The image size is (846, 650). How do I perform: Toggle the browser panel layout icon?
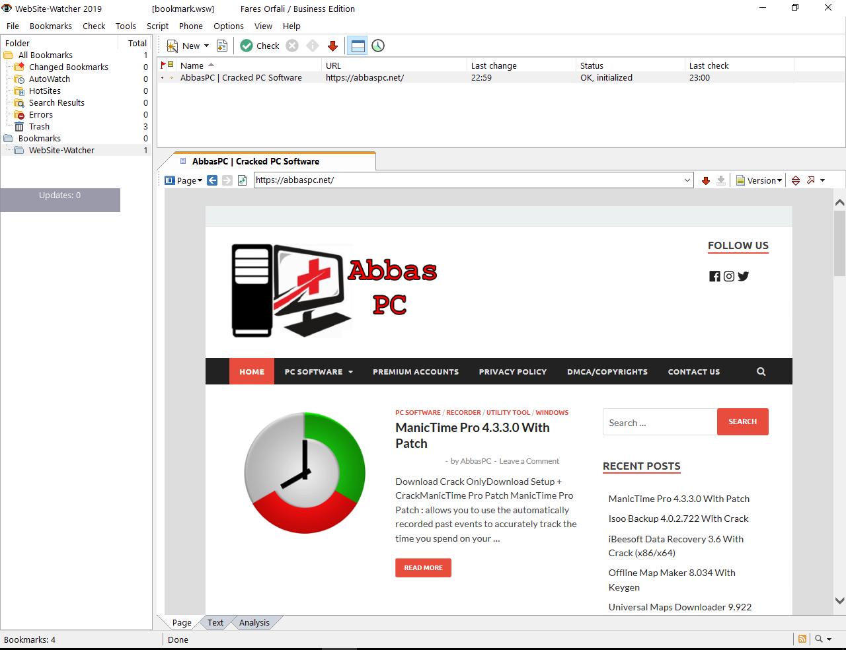tap(358, 46)
